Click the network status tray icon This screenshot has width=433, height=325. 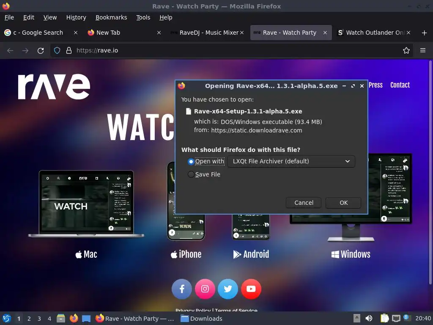click(x=396, y=319)
